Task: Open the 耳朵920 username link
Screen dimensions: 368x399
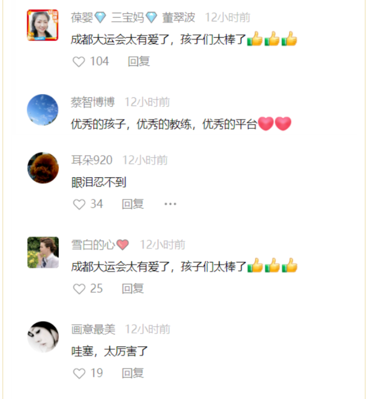Action: pyautogui.click(x=92, y=160)
